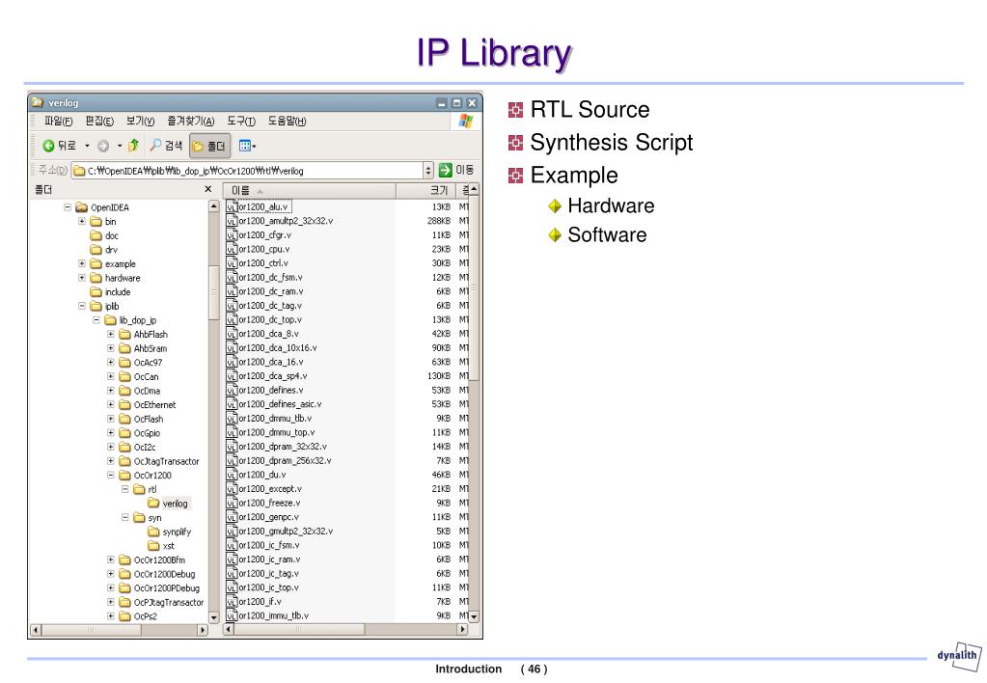Screen dimensions: 987x683
Task: Click folder tree horizontal scrollbar left arrow
Action: click(x=36, y=630)
